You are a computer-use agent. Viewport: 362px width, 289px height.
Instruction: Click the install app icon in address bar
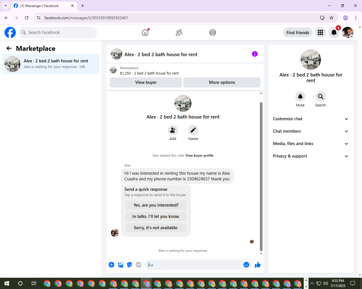click(322, 18)
